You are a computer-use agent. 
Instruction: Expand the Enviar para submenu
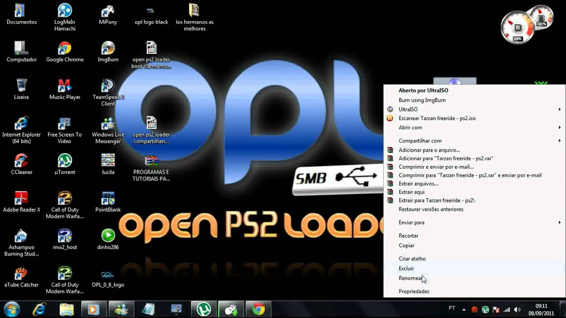(x=474, y=223)
